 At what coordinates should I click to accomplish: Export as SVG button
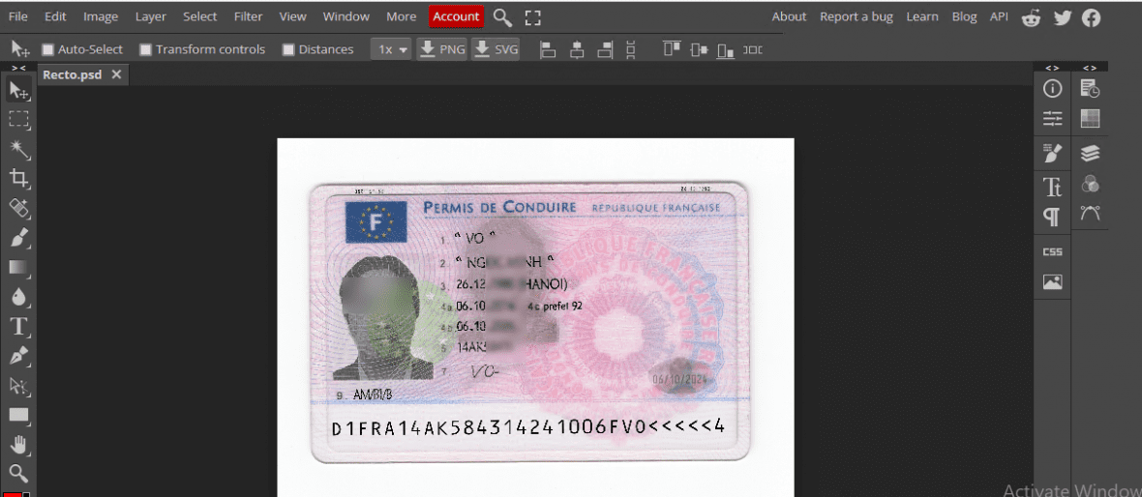tap(496, 49)
